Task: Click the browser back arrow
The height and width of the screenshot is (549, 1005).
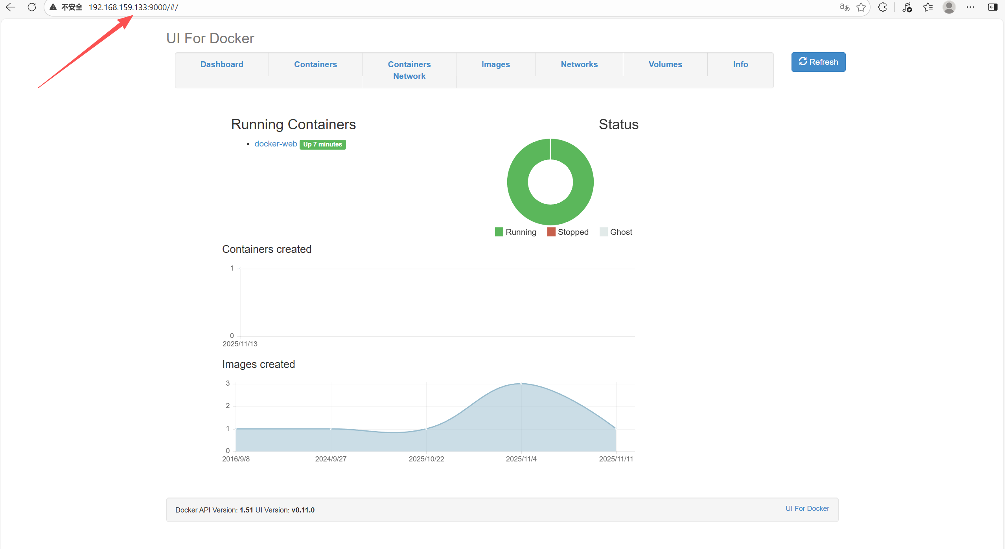Action: click(11, 7)
